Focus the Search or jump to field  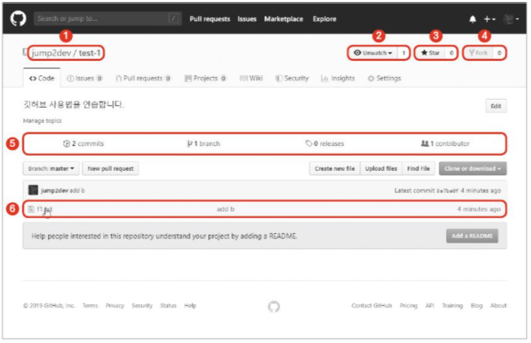click(x=108, y=19)
